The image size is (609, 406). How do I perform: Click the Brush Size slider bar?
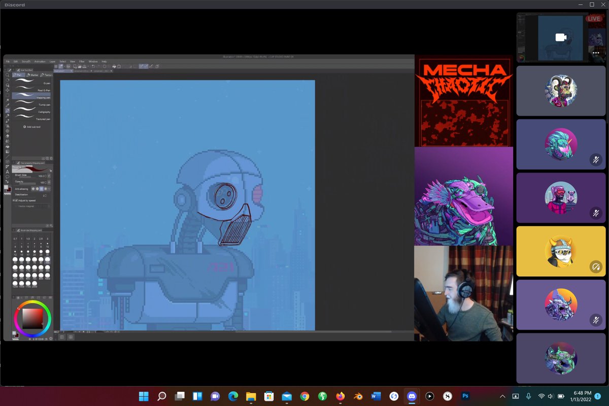[x=28, y=177]
